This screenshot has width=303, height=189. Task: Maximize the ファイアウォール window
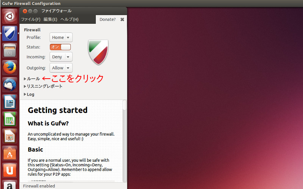(35, 11)
